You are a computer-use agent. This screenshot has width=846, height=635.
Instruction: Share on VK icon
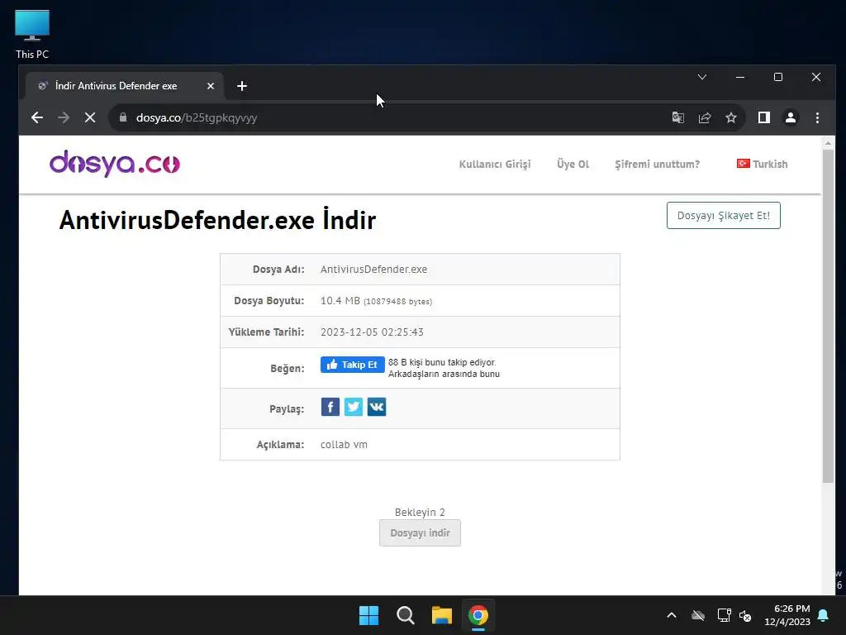[x=377, y=407]
